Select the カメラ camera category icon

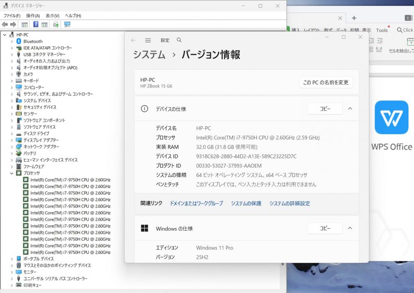(x=19, y=74)
